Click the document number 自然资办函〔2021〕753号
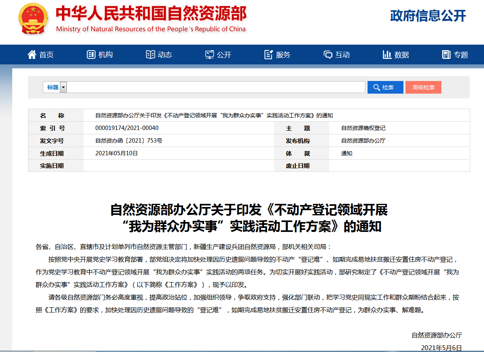484x352 pixels. point(129,141)
